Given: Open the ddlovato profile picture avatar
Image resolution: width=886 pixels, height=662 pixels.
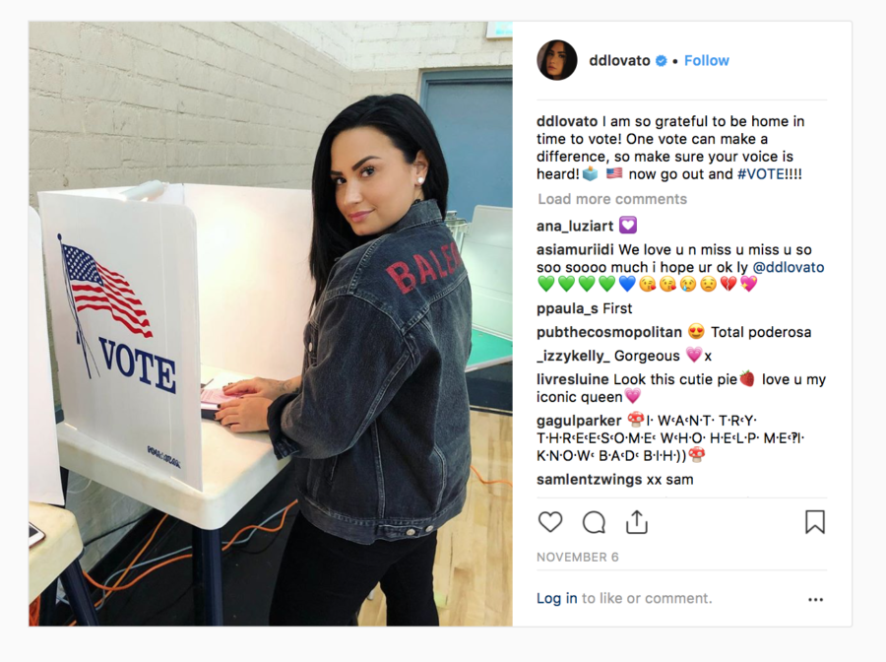Looking at the screenshot, I should [x=556, y=60].
